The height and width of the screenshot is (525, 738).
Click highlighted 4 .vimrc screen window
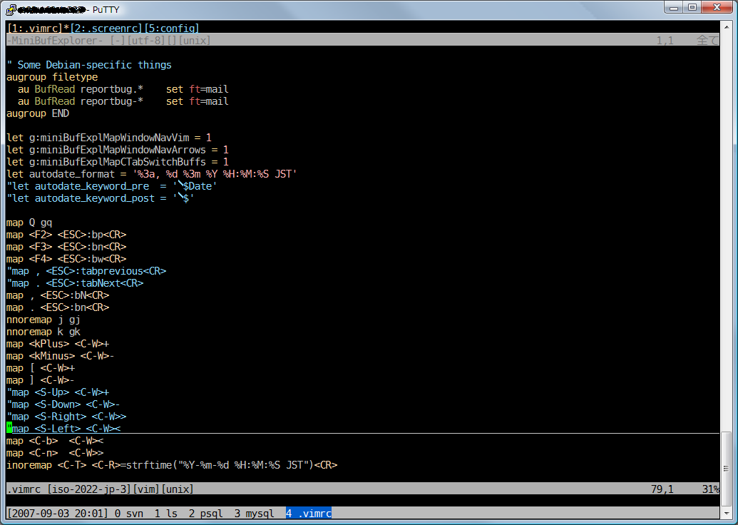(309, 514)
